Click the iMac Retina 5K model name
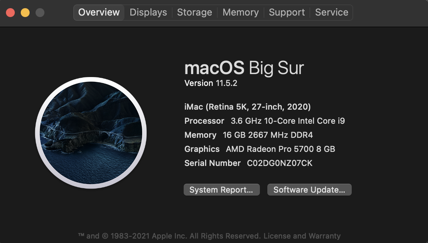The height and width of the screenshot is (243, 428). point(247,107)
